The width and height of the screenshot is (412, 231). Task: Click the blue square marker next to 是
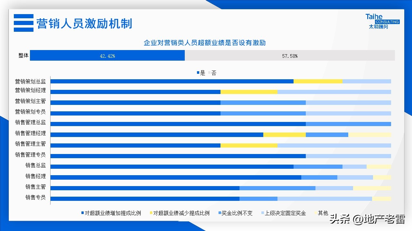tap(197, 73)
